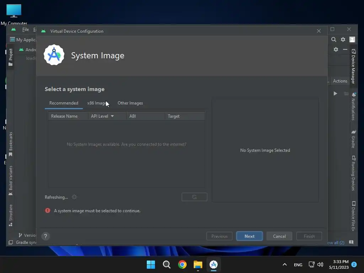Toggle API Level sort arrow
Viewport: 364px width, 273px height.
click(x=112, y=116)
